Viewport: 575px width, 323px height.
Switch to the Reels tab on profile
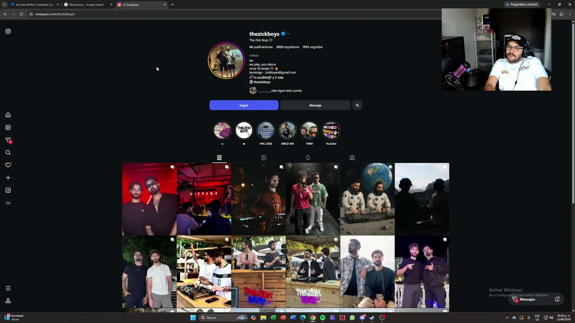(264, 157)
